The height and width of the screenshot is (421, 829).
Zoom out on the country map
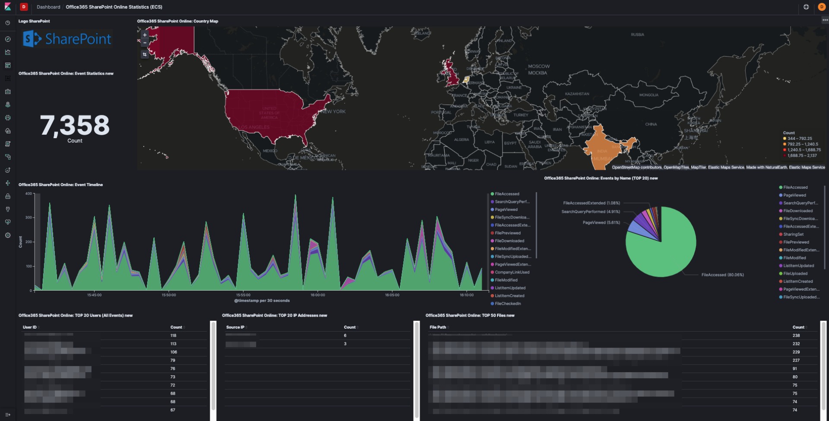[145, 42]
